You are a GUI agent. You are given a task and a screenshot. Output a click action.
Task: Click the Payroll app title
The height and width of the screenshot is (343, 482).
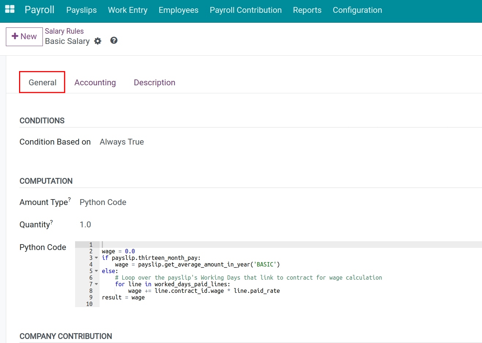pos(40,10)
